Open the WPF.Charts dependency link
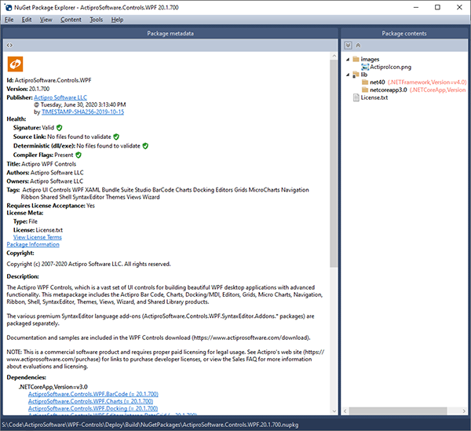 (x=91, y=401)
